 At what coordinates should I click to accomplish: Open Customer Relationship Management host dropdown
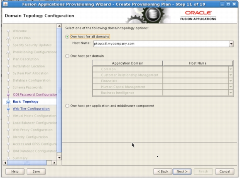[x=231, y=75]
